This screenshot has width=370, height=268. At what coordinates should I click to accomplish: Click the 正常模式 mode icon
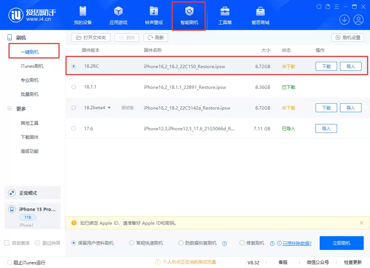click(12, 193)
